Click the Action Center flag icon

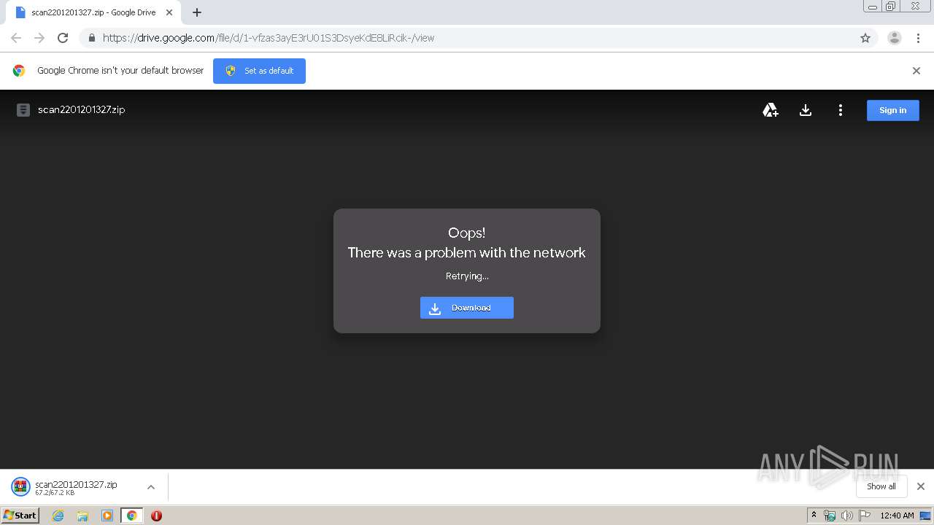pos(865,516)
